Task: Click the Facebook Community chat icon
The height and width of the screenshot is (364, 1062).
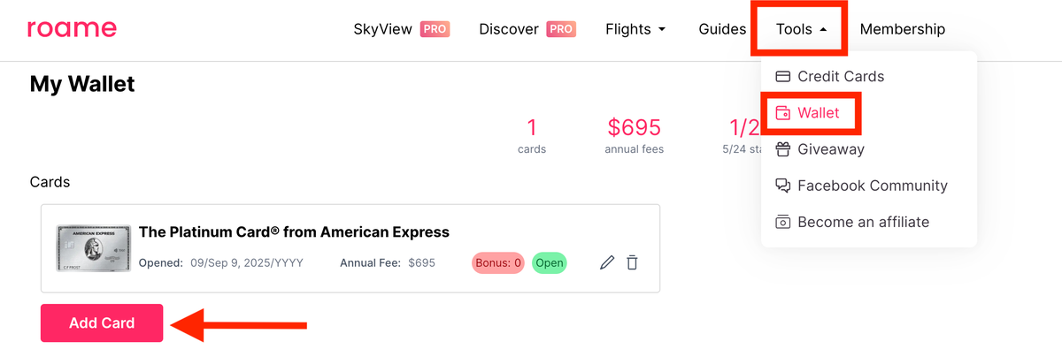Action: (x=782, y=186)
